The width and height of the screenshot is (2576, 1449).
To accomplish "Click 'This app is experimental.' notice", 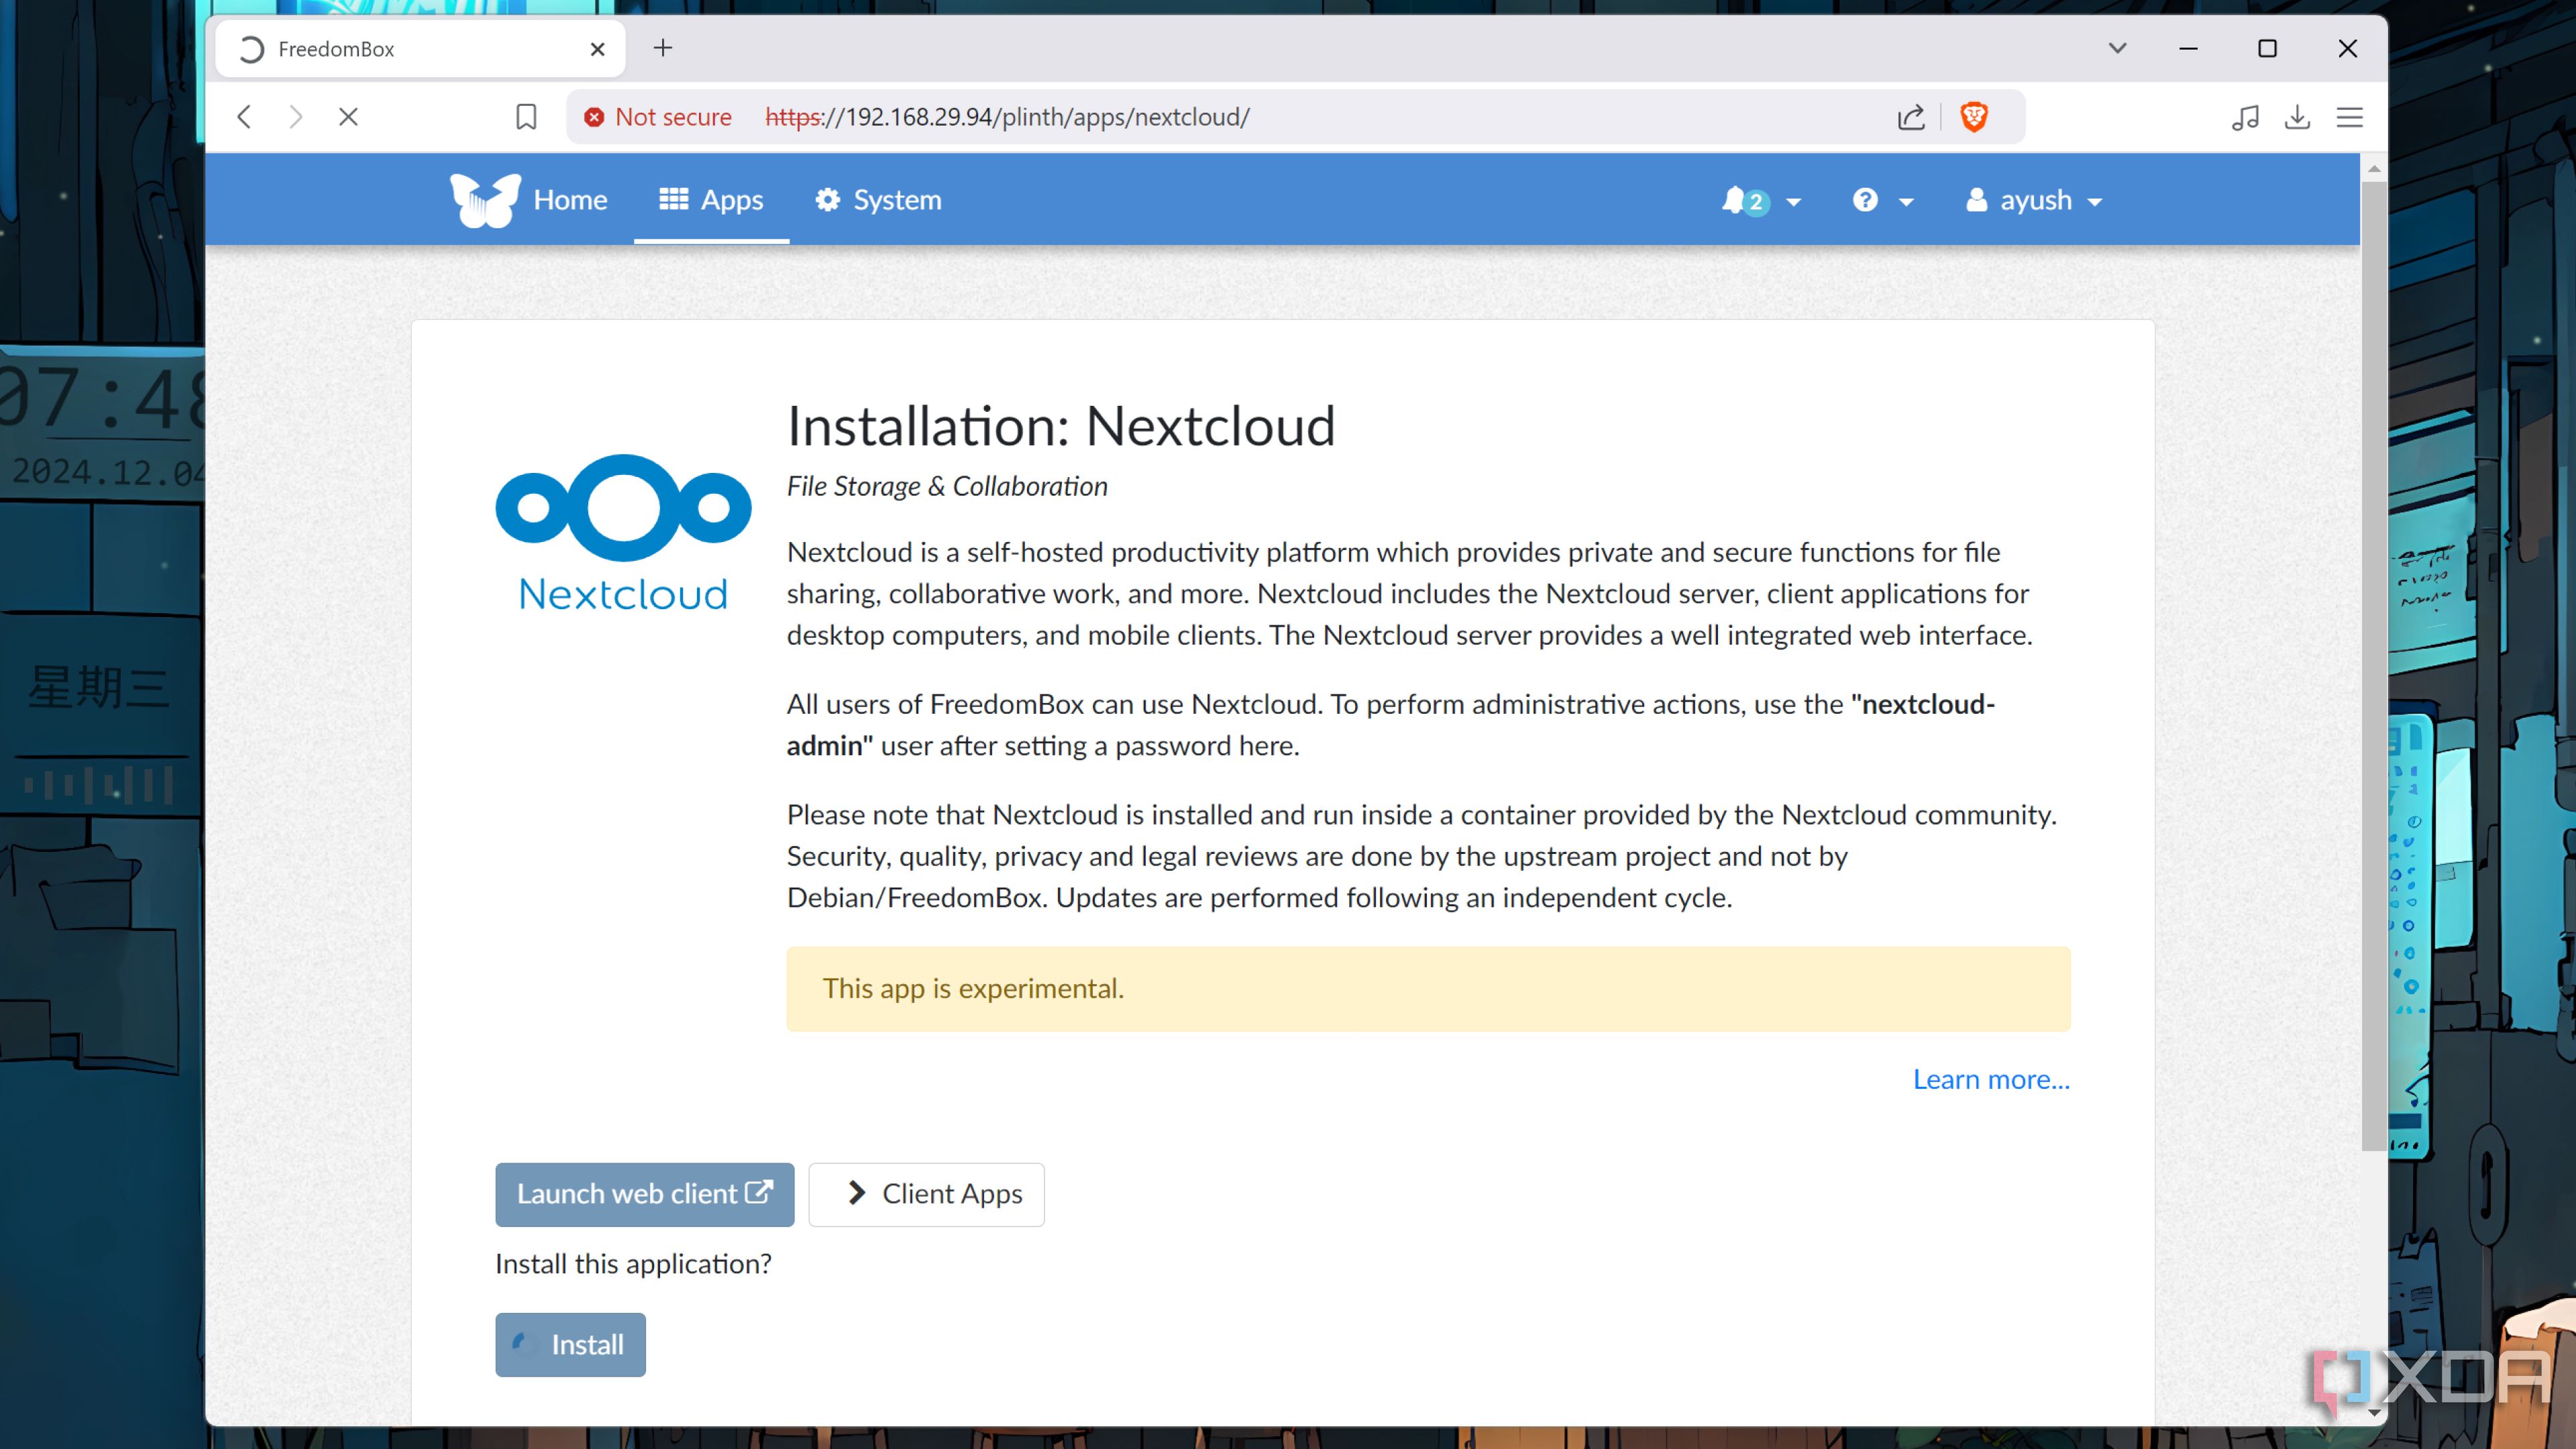I will click(x=1428, y=989).
